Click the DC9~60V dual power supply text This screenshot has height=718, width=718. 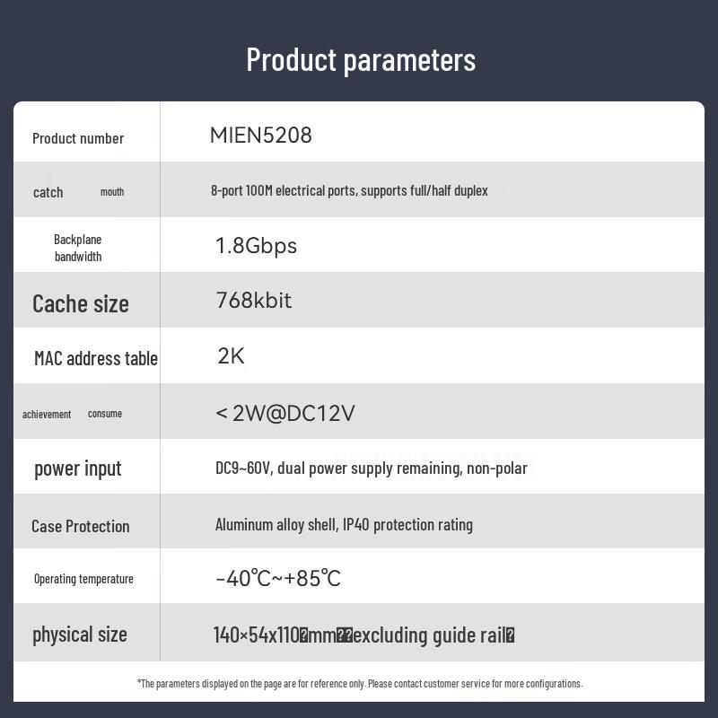click(x=372, y=468)
